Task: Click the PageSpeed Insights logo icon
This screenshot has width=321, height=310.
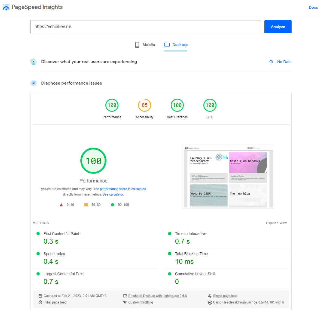Action: [6, 7]
